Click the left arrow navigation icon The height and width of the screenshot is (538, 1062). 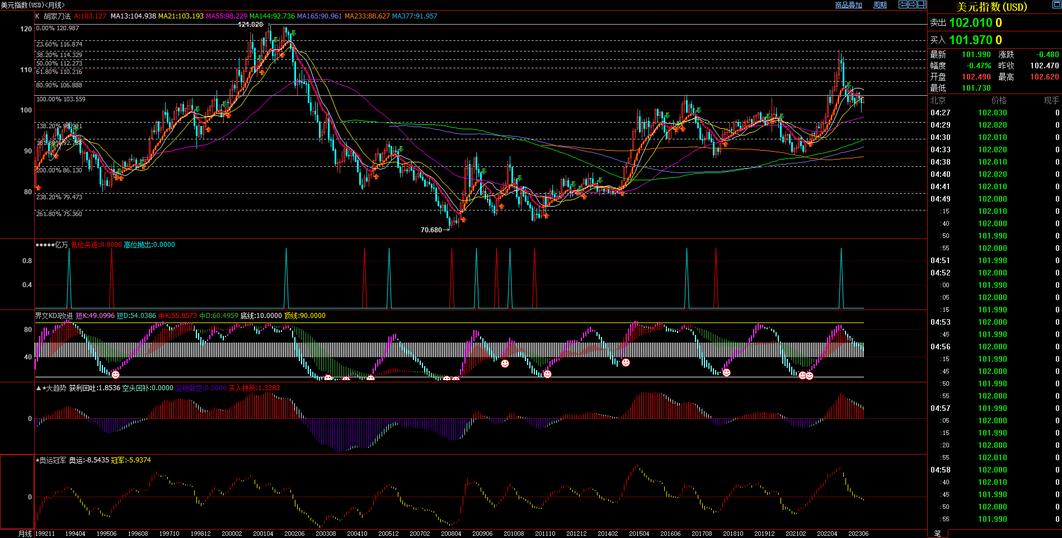(903, 4)
